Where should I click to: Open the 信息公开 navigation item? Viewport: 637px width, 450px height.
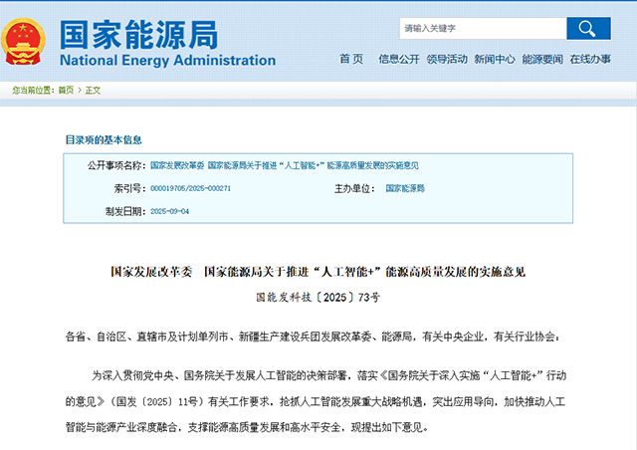pyautogui.click(x=399, y=59)
